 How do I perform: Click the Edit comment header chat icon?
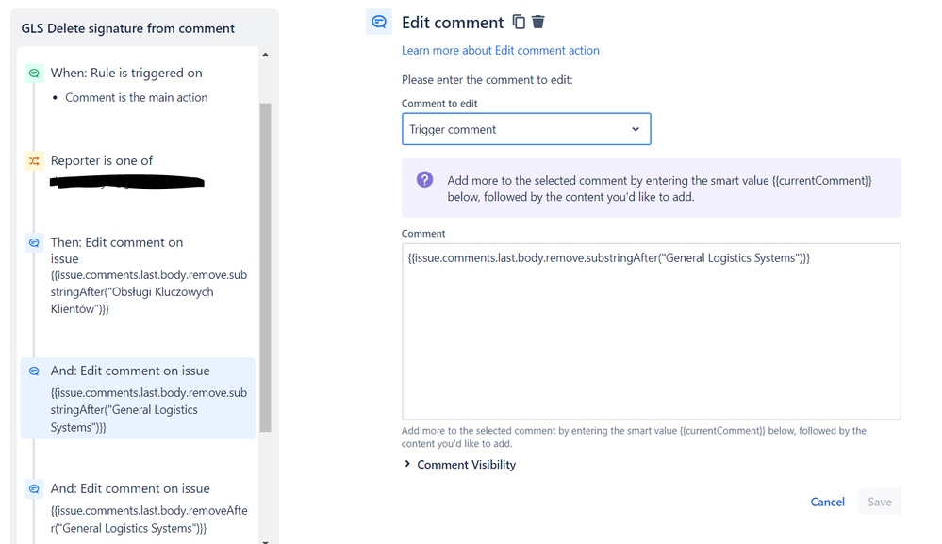(x=379, y=23)
